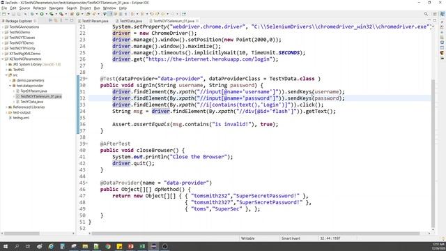Click the Link with Editor icon
The width and height of the screenshot is (446, 251).
[x=56, y=20]
